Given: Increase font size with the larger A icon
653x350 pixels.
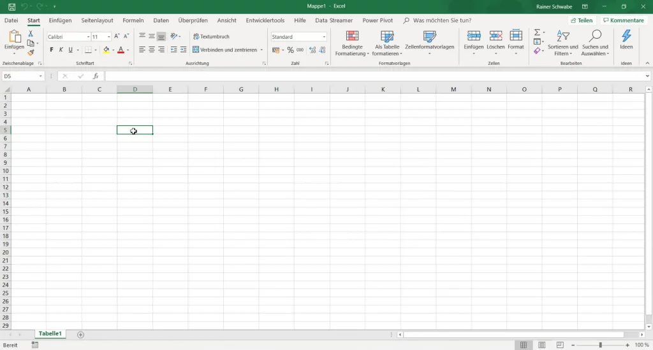Looking at the screenshot, I should click(x=117, y=36).
